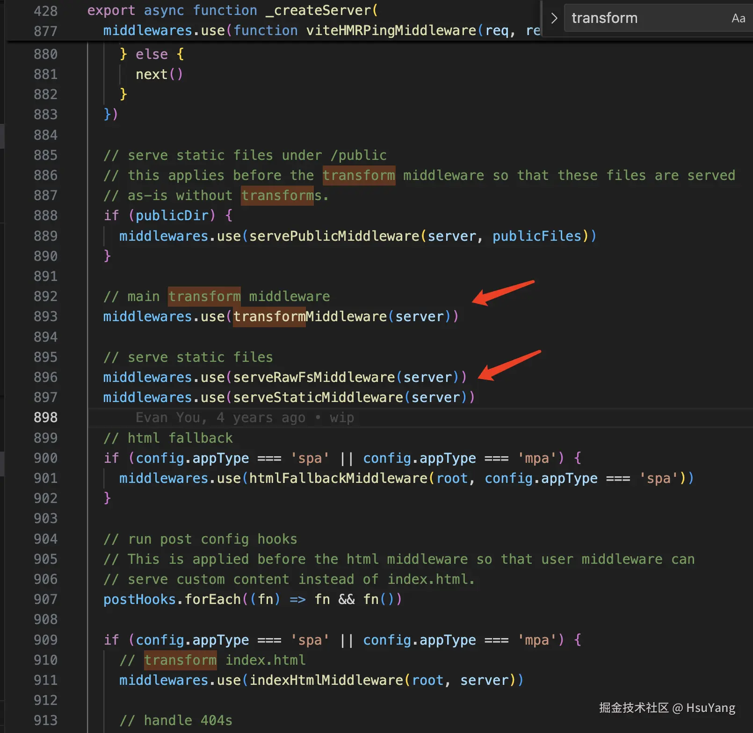Click comment "// handle 404s"

coord(176,720)
